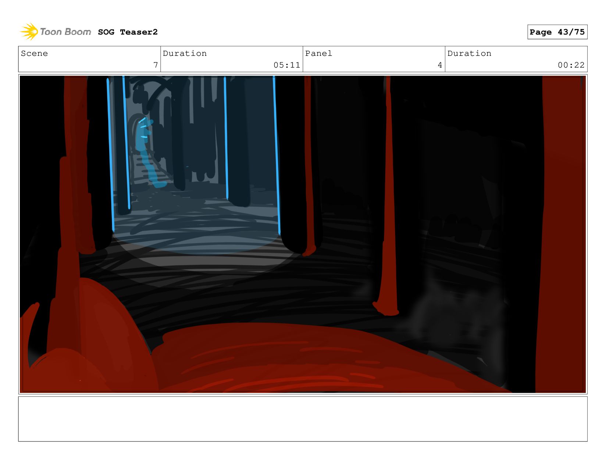606x469 pixels.
Task: Select the 'Toon Boom' brand text
Action: (x=65, y=32)
